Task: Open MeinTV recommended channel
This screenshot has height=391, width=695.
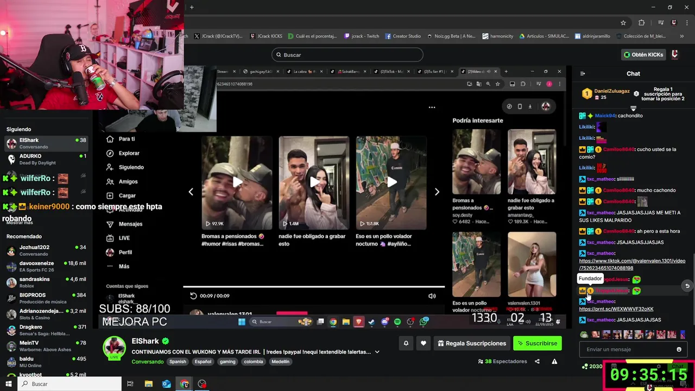Action: tap(46, 346)
